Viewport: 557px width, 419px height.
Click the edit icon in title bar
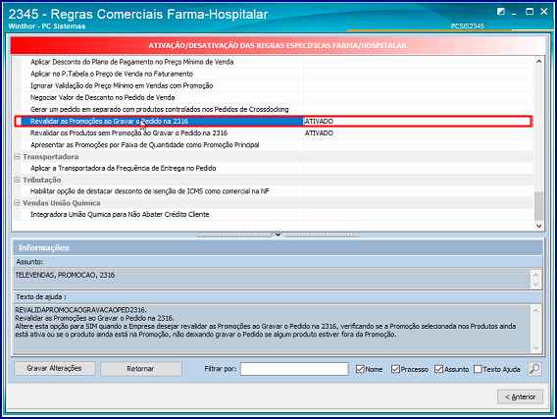coord(500,12)
